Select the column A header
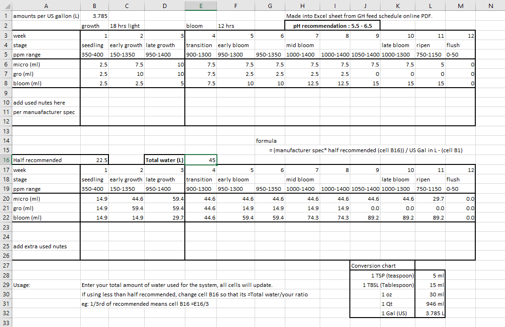 click(x=46, y=6)
